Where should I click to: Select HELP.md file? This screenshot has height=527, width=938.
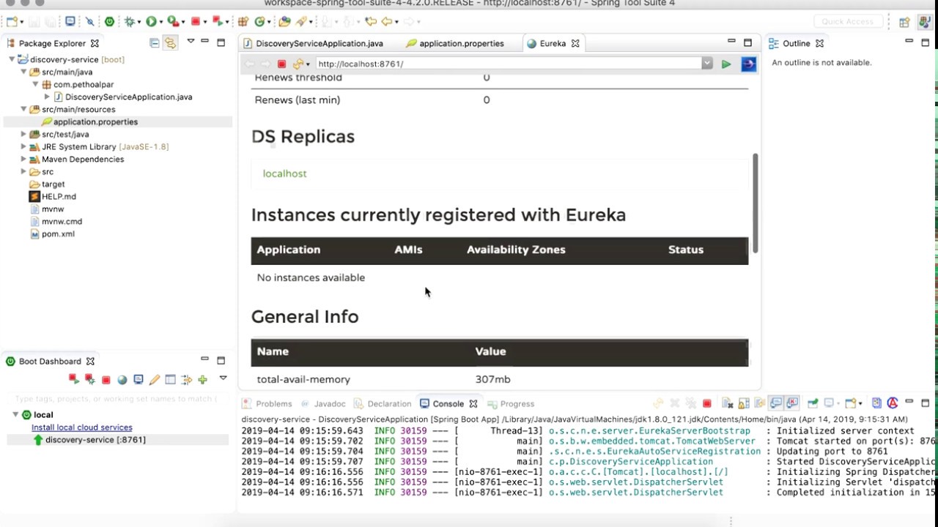pos(59,196)
